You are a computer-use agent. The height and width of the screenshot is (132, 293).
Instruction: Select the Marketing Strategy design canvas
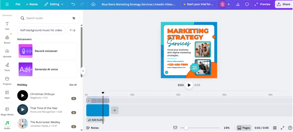tap(189, 50)
